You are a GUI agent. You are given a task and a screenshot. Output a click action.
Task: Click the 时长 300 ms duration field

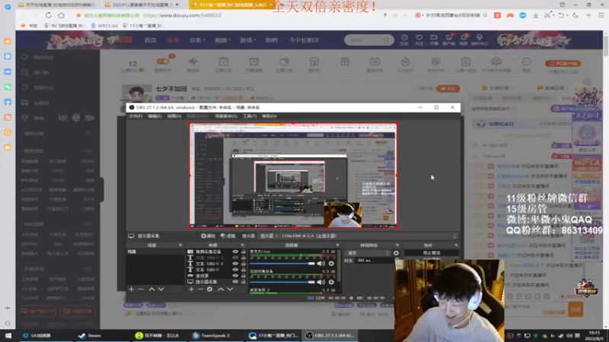coord(374,261)
